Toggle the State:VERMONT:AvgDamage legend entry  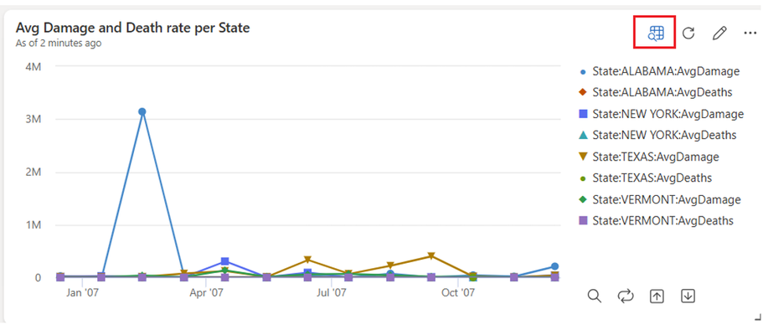tap(660, 199)
